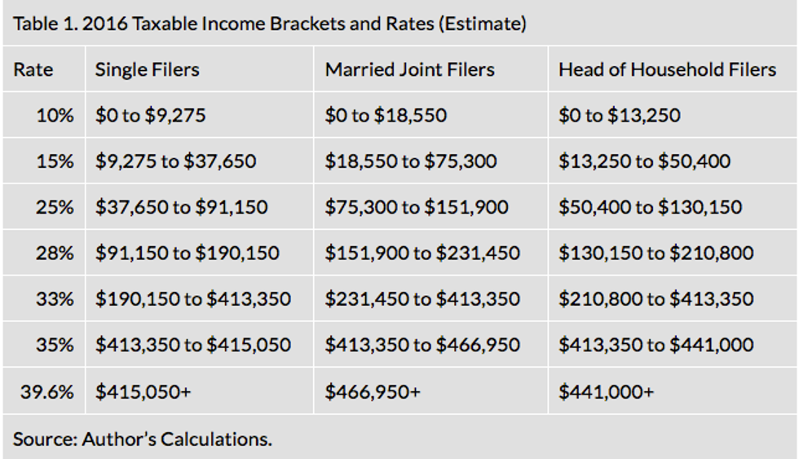Select the $441,000+ cell
Image resolution: width=799 pixels, height=459 pixels.
coord(606,391)
